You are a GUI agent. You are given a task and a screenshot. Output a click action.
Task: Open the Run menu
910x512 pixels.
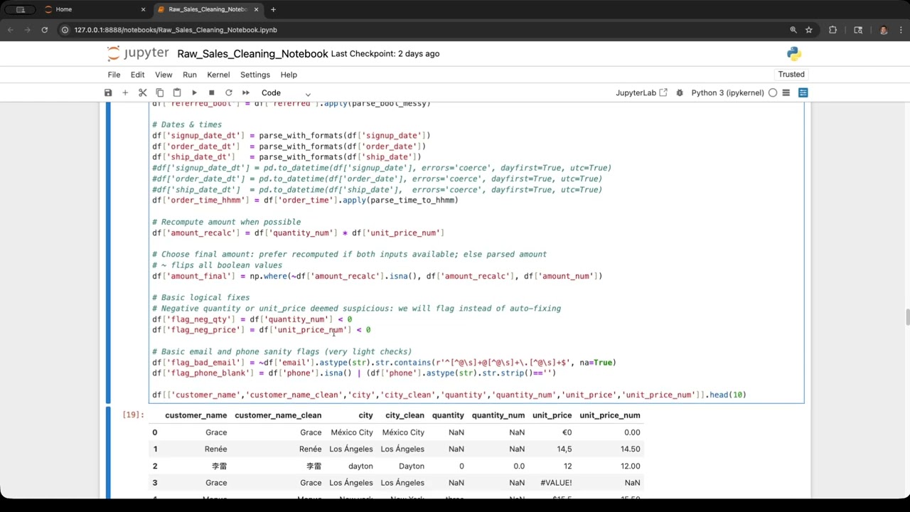[189, 75]
